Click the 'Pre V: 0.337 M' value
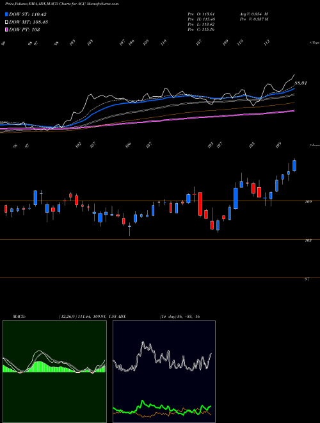The height and width of the screenshot is (423, 320). tap(253, 19)
